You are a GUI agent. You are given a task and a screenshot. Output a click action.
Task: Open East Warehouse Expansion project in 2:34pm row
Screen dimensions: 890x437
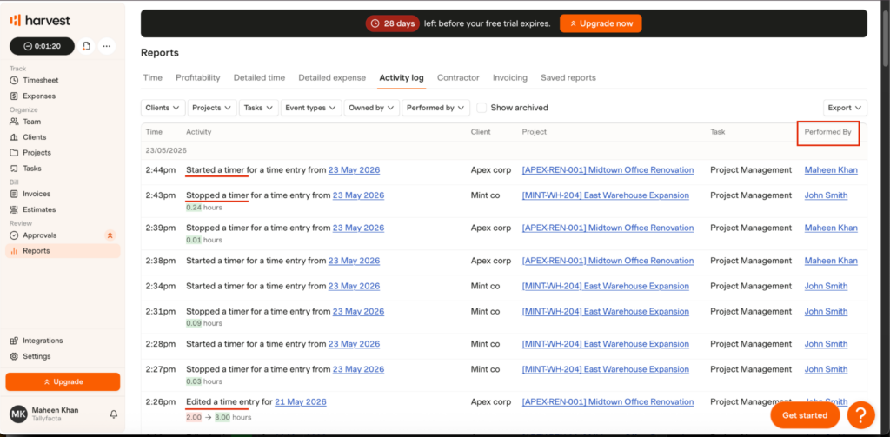tap(606, 286)
